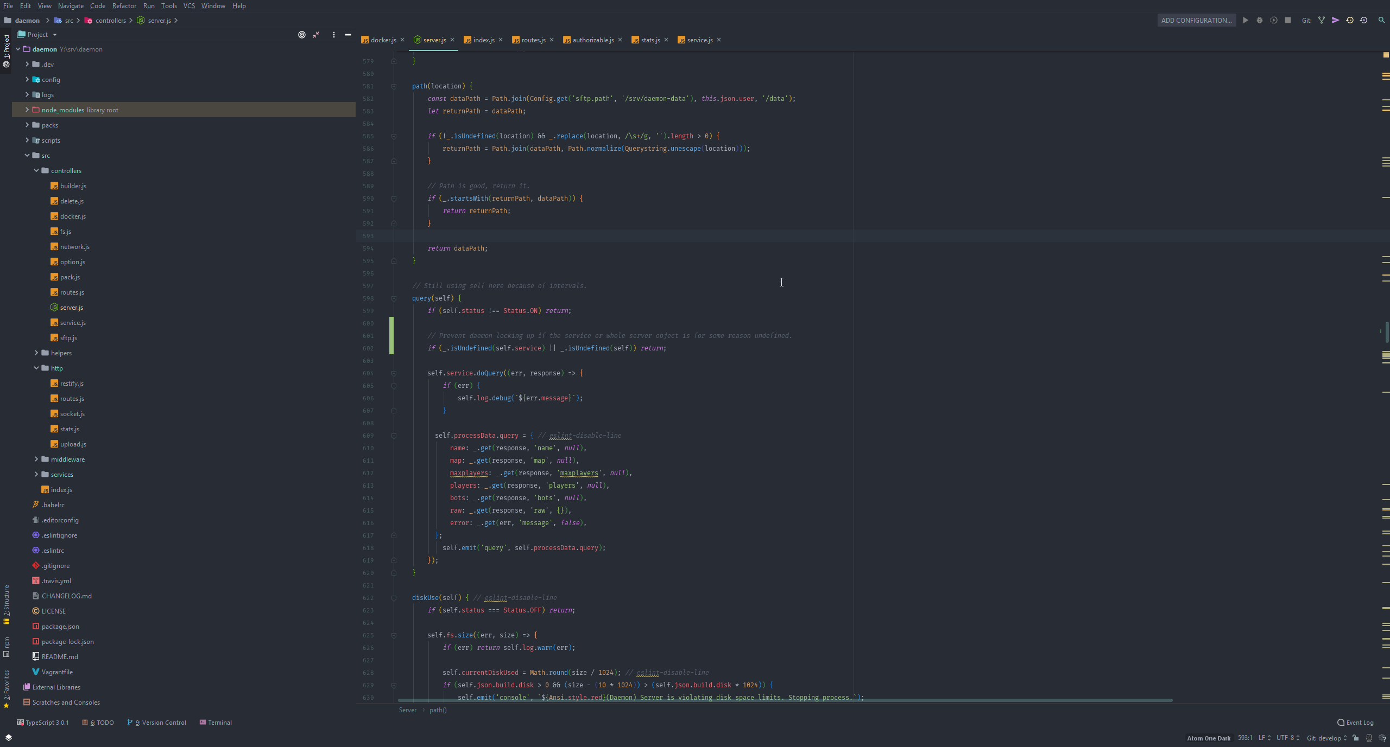This screenshot has width=1390, height=747.
Task: Click the Git revert icon
Action: coord(1363,20)
